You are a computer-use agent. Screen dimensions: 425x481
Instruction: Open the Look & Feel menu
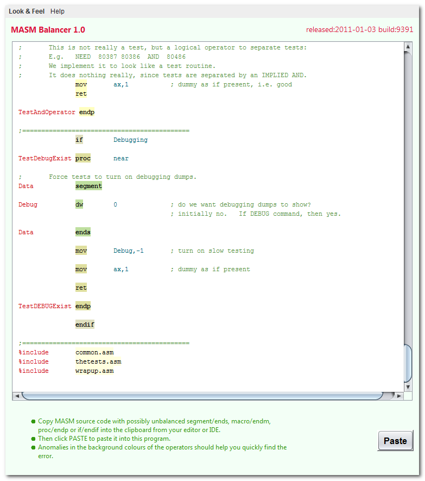click(27, 11)
